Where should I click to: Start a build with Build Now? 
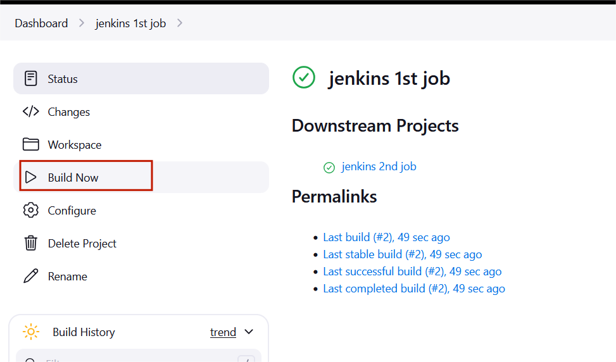pyautogui.click(x=141, y=177)
